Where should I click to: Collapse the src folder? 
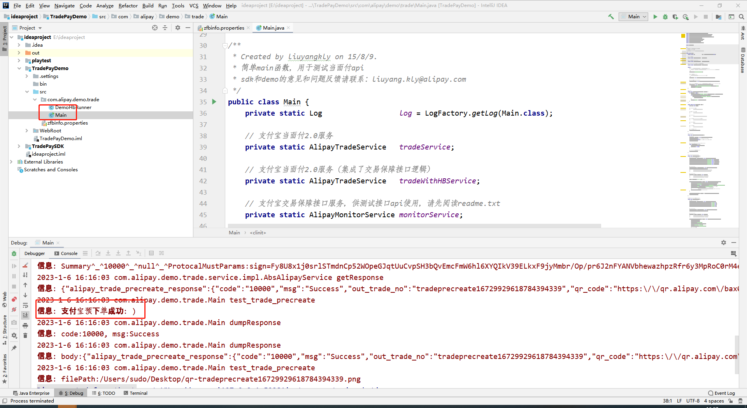pyautogui.click(x=27, y=91)
